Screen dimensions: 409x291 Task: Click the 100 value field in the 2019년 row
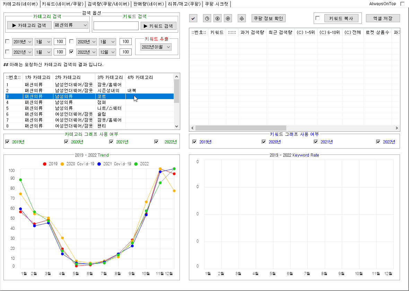coord(60,42)
